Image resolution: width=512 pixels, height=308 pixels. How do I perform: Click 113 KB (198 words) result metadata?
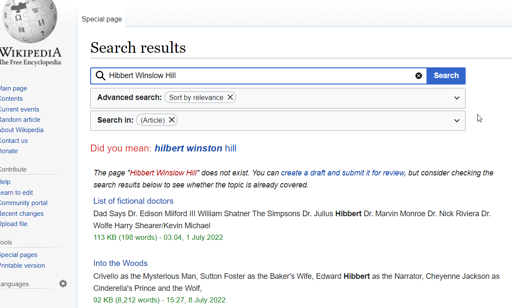click(x=158, y=238)
